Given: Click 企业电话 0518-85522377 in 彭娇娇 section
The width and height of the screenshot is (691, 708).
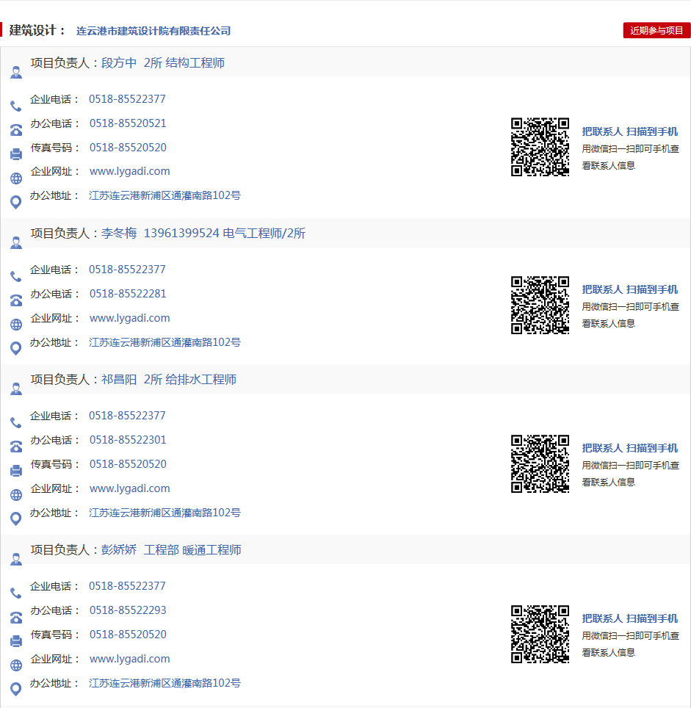Looking at the screenshot, I should (x=127, y=586).
